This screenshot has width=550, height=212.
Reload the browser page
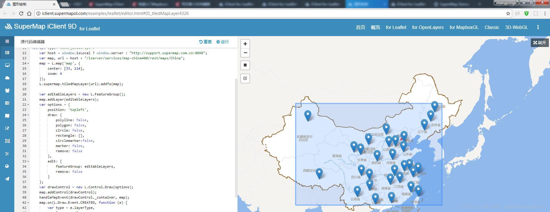[21, 13]
